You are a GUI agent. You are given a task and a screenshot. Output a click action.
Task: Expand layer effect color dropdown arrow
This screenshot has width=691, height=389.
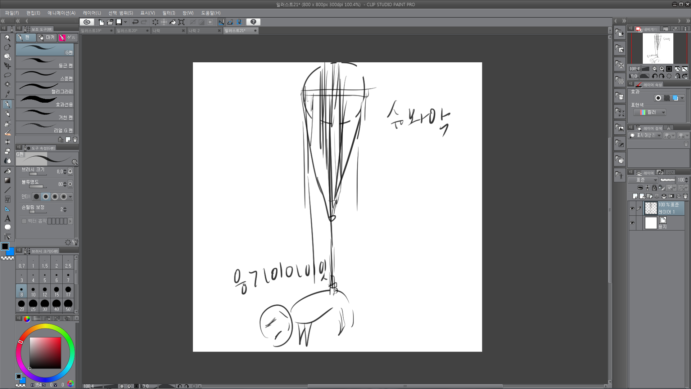click(x=682, y=98)
